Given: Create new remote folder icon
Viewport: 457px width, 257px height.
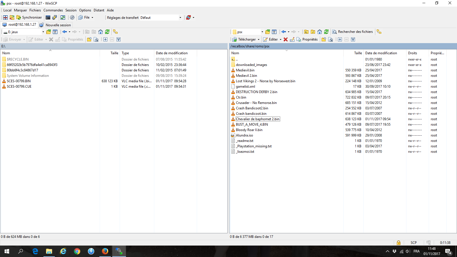Looking at the screenshot, I should 324,39.
